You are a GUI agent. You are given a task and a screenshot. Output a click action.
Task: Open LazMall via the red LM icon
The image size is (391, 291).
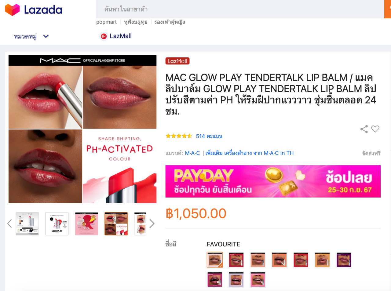104,36
